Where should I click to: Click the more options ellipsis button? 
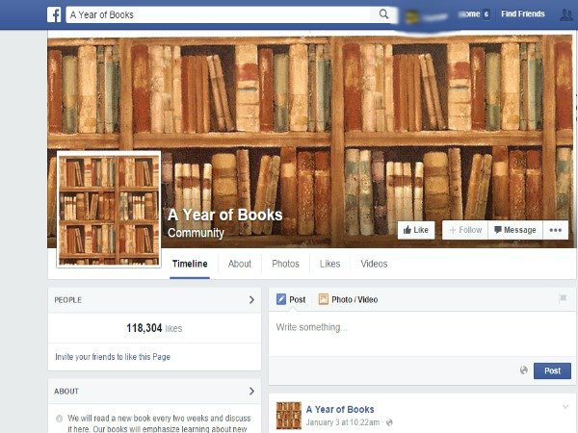[556, 230]
